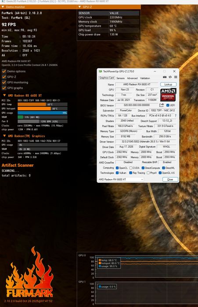
Task: Click the Close button in GPU-Z
Action: pos(170,179)
